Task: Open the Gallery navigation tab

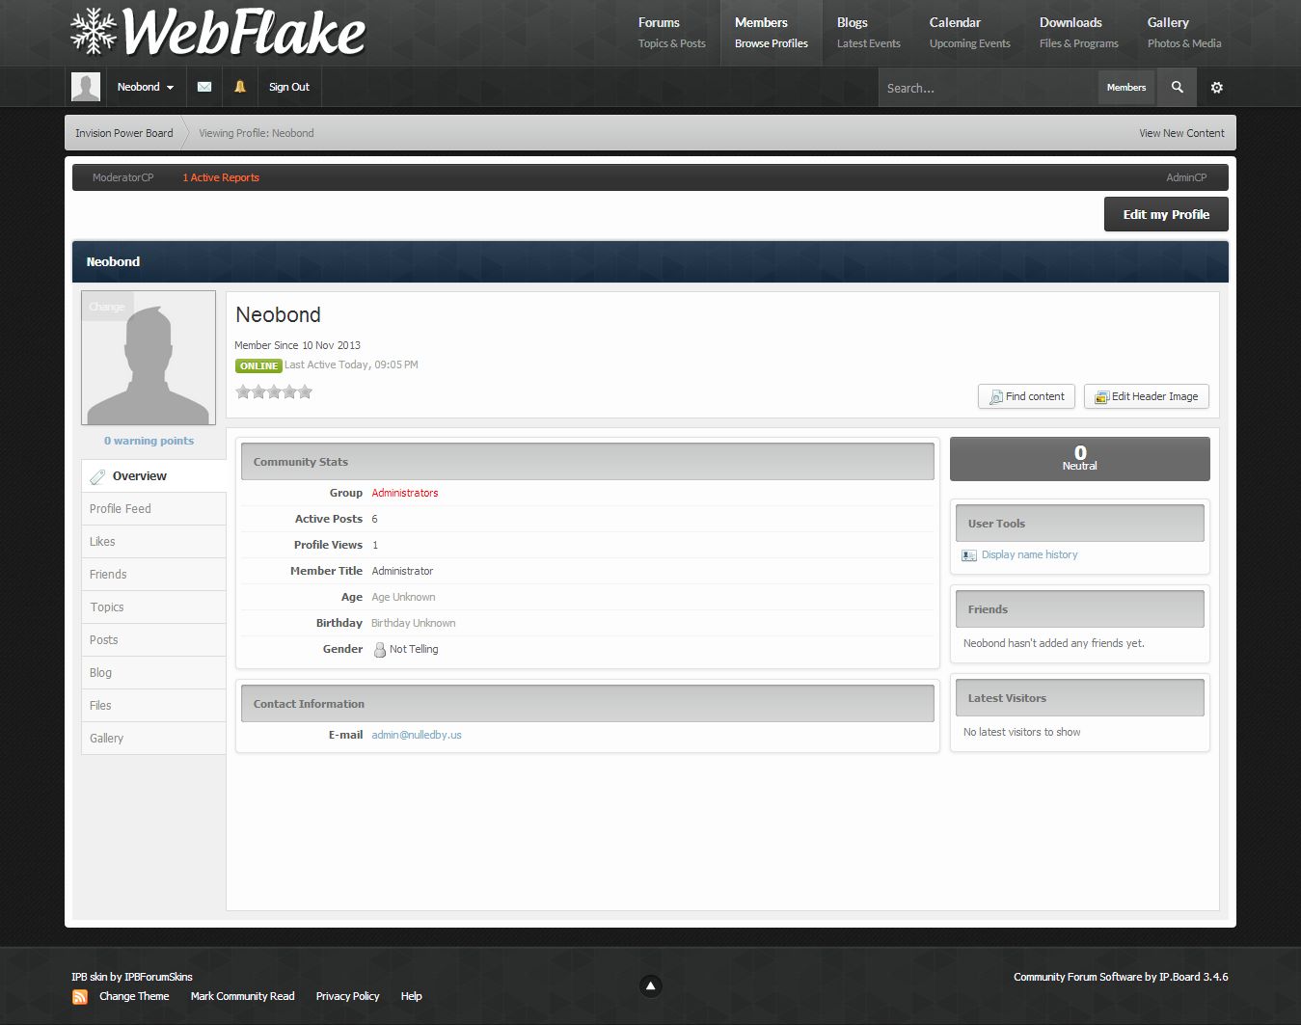Action: coord(1184,33)
